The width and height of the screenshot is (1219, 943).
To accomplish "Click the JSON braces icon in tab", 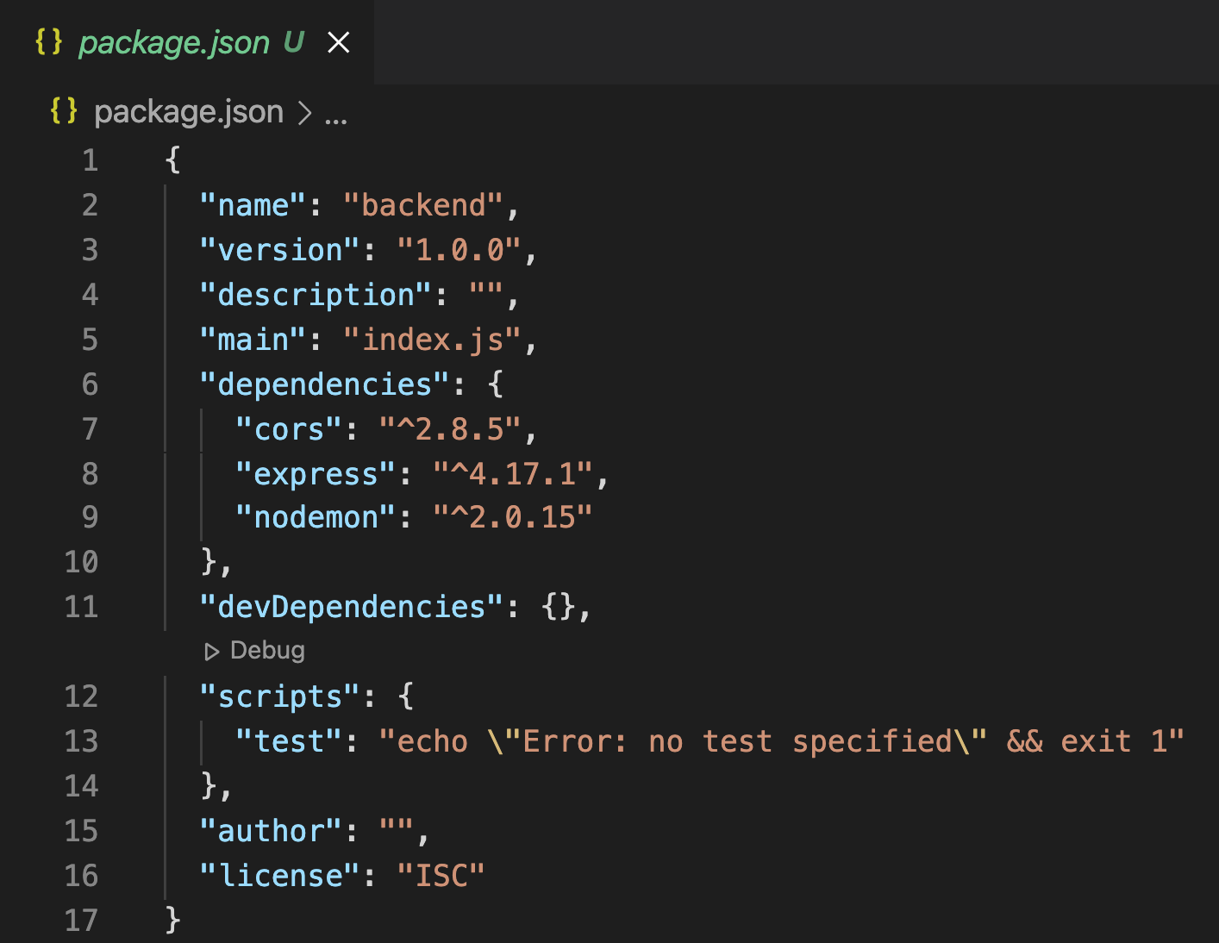I will (49, 41).
